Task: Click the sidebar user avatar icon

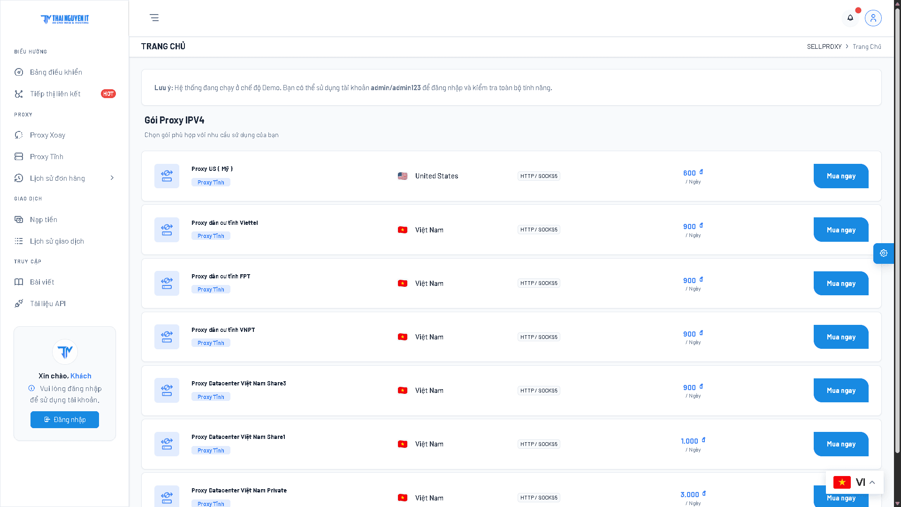Action: pos(65,352)
